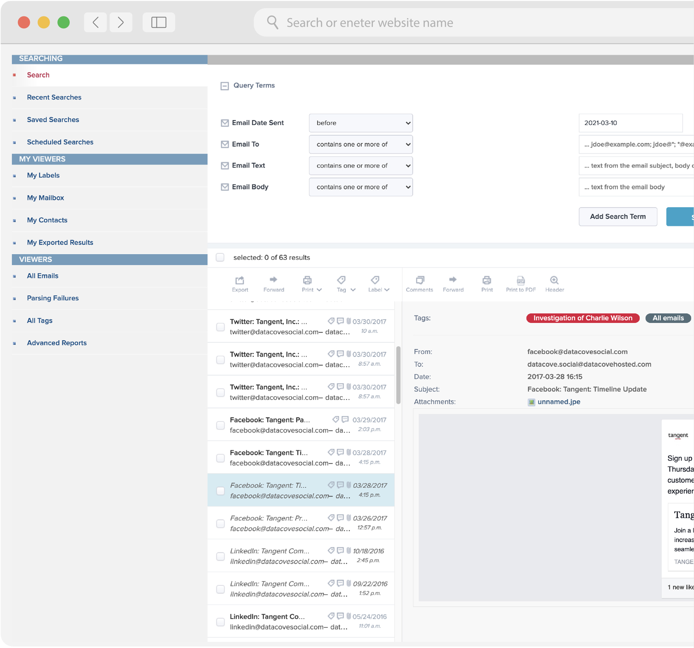Click the Tag icon in the results toolbar
The height and width of the screenshot is (648, 694).
(341, 280)
